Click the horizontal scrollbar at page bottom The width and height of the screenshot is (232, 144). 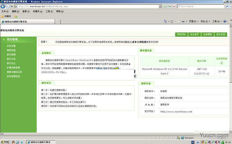[98, 134]
